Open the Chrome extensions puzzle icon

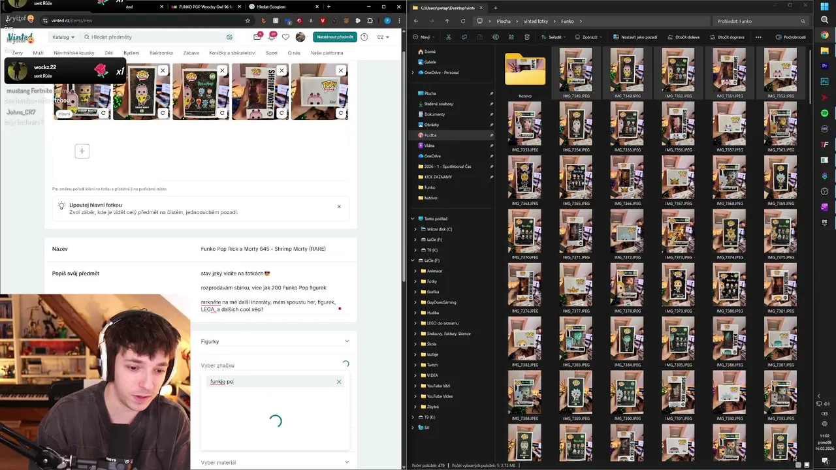point(370,20)
